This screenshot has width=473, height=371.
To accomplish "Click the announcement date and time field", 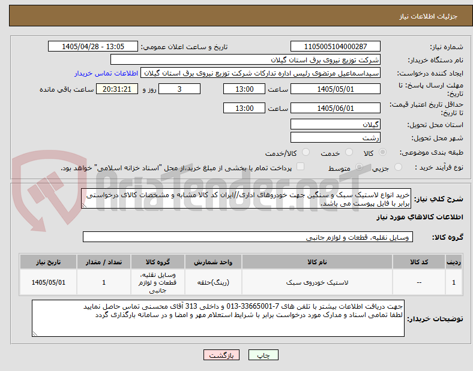I will coord(93,46).
